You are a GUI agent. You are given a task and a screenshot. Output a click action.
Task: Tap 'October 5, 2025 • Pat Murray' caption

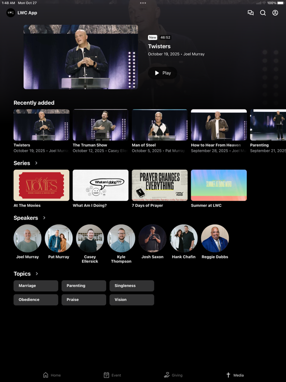pyautogui.click(x=158, y=151)
